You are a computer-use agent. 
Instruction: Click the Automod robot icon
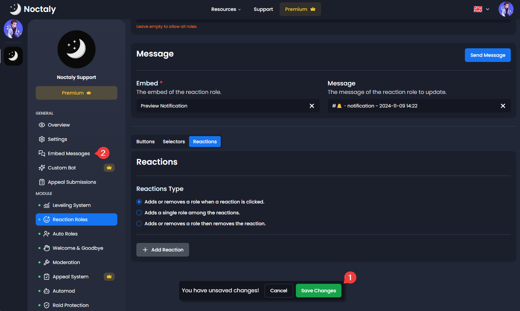point(47,291)
